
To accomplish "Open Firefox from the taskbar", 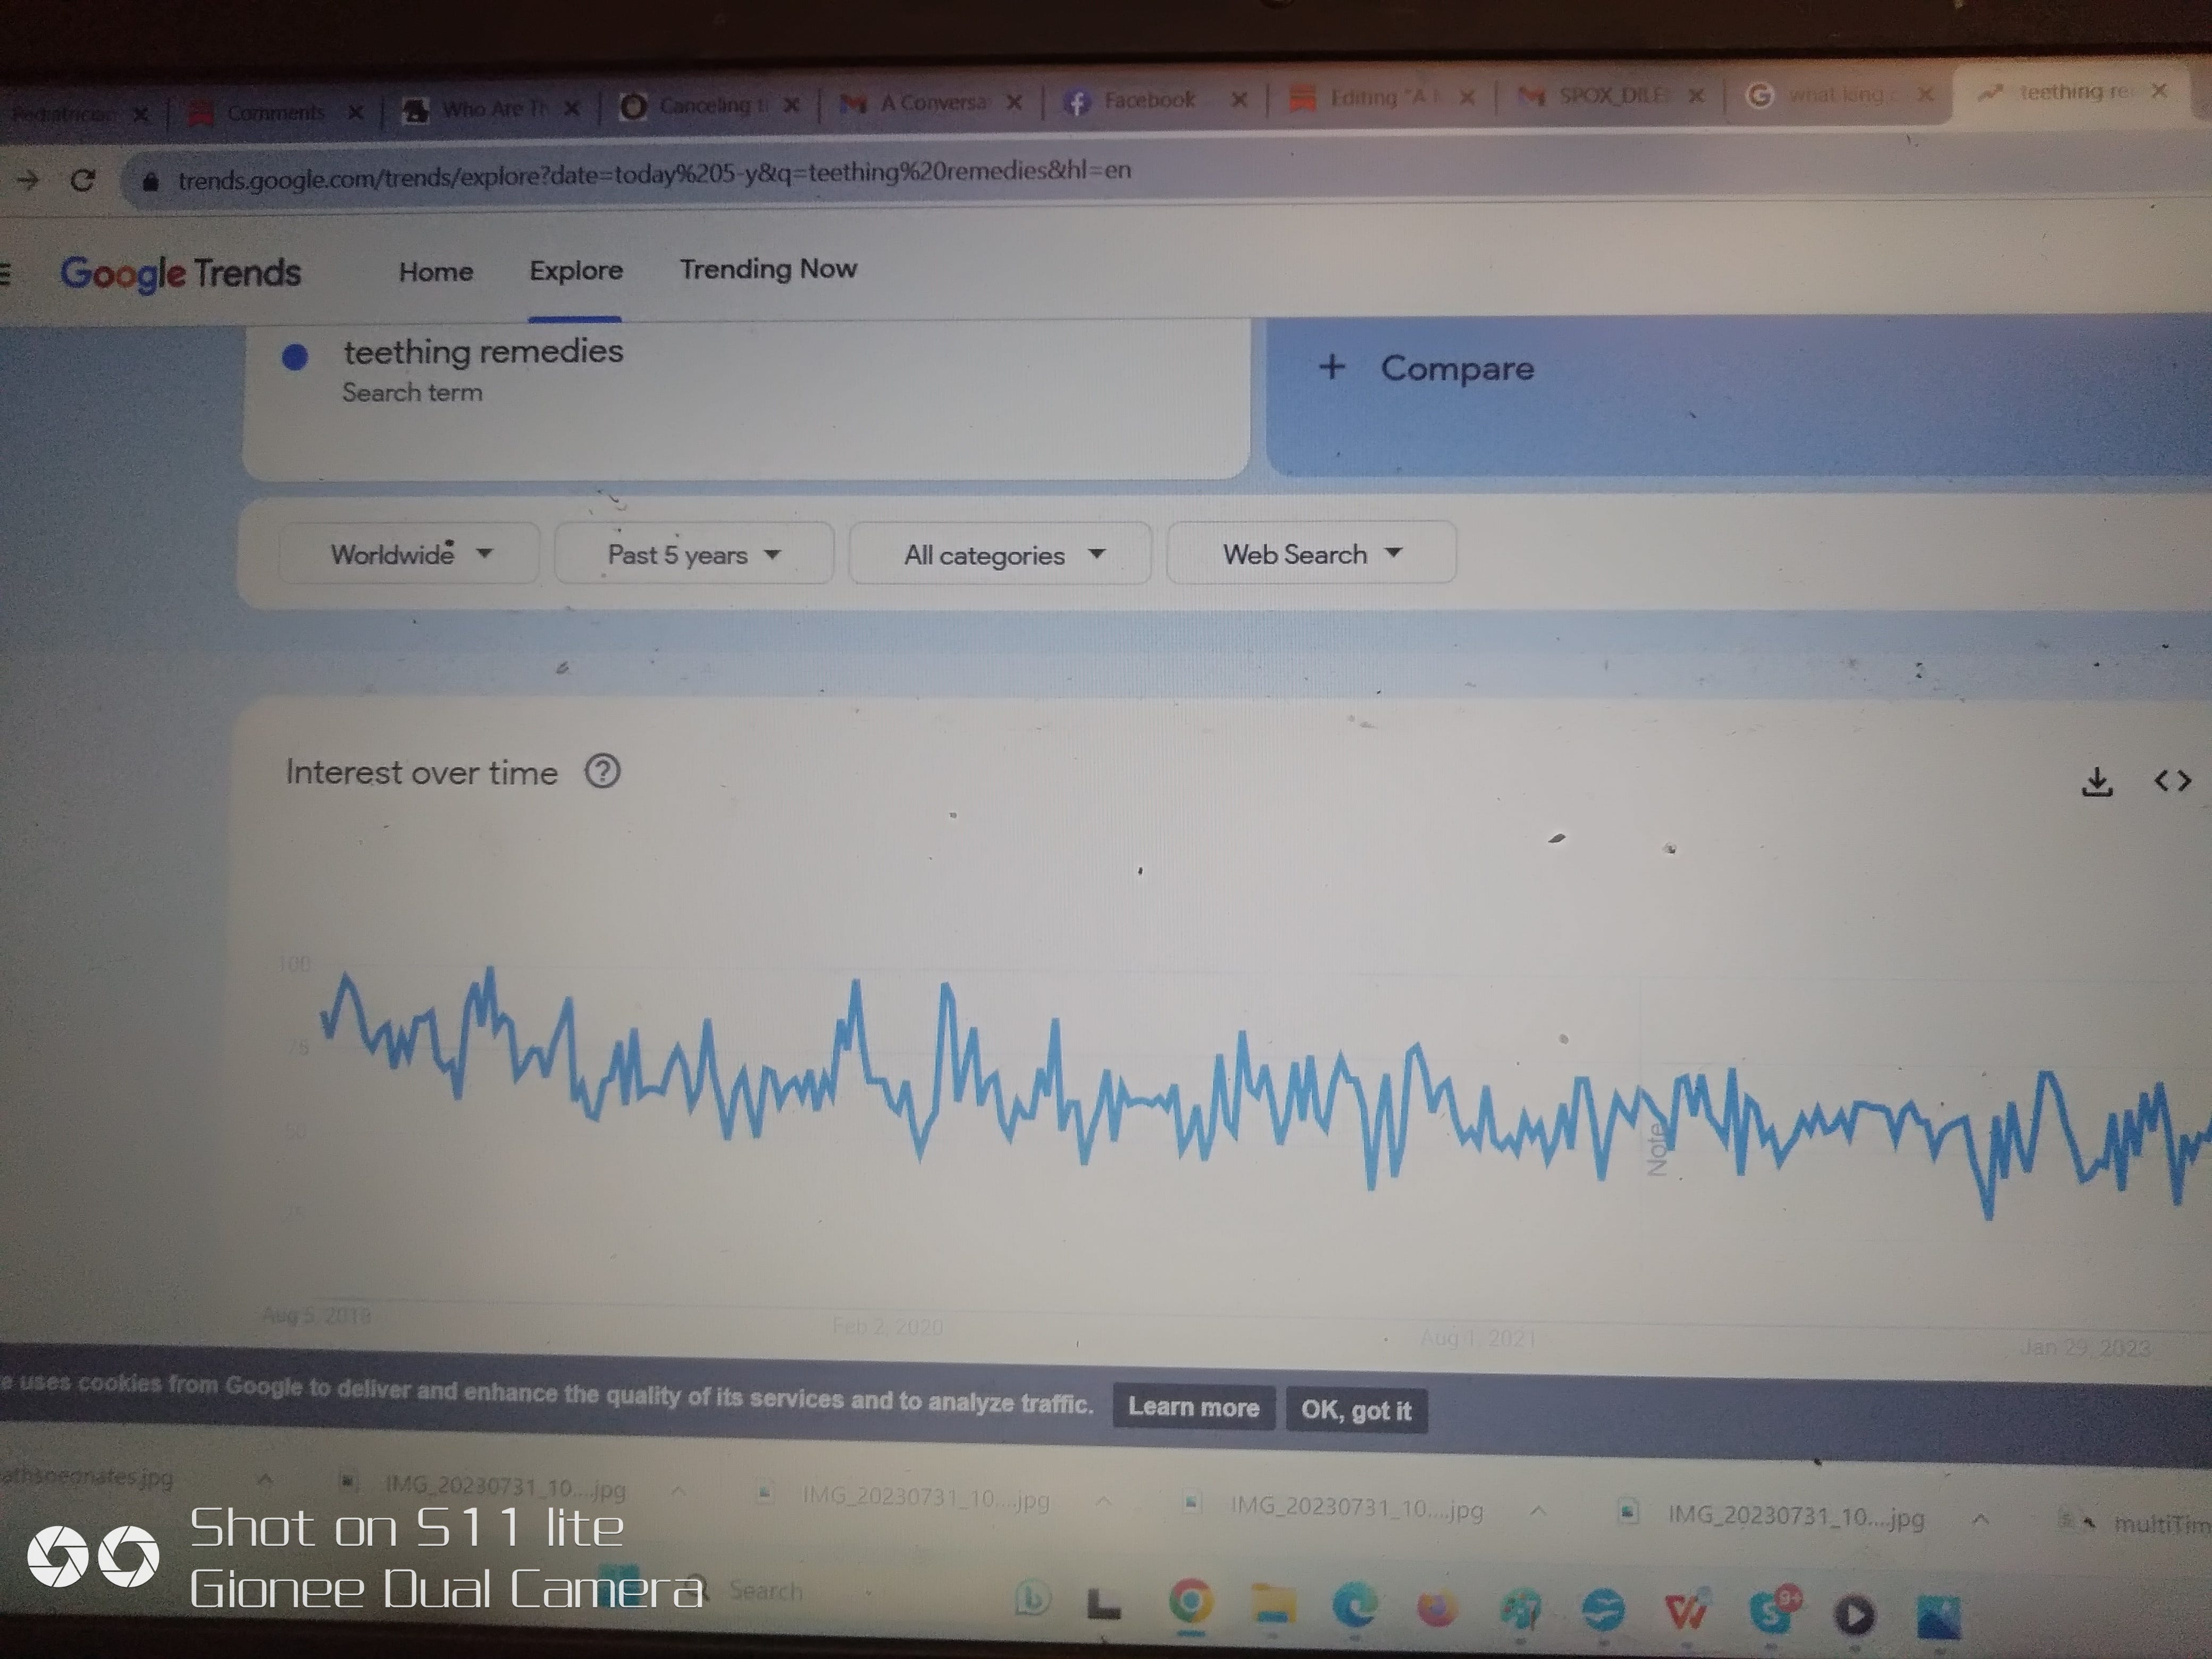I will [x=1437, y=1609].
